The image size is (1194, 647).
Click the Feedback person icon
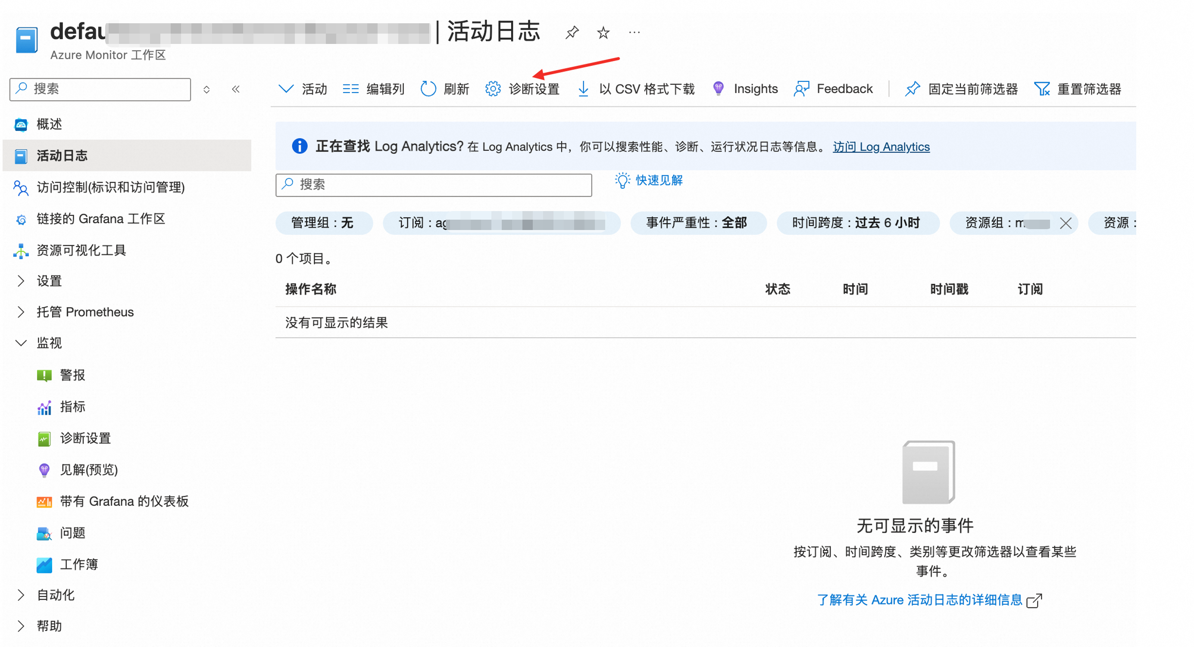pos(801,89)
